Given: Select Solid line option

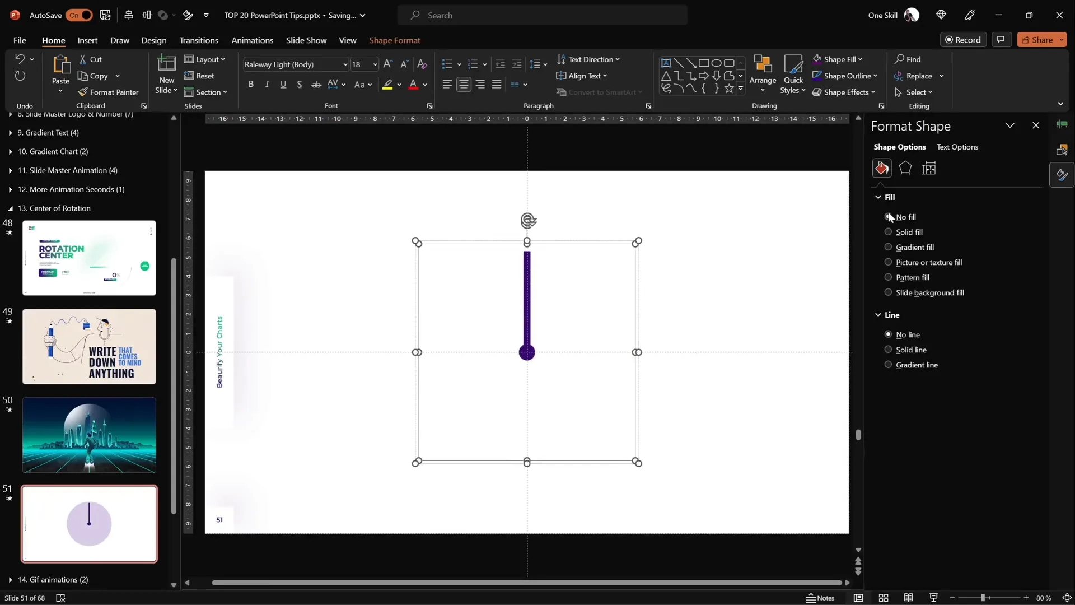Looking at the screenshot, I should click(905, 350).
